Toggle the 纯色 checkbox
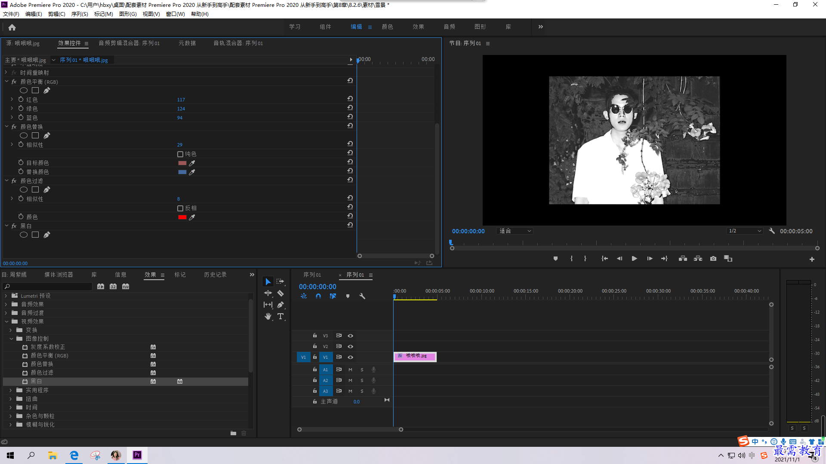Image resolution: width=826 pixels, height=464 pixels. pos(180,154)
